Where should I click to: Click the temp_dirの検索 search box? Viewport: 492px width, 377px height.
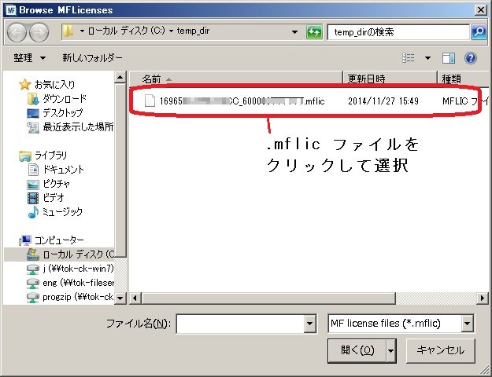click(x=399, y=32)
